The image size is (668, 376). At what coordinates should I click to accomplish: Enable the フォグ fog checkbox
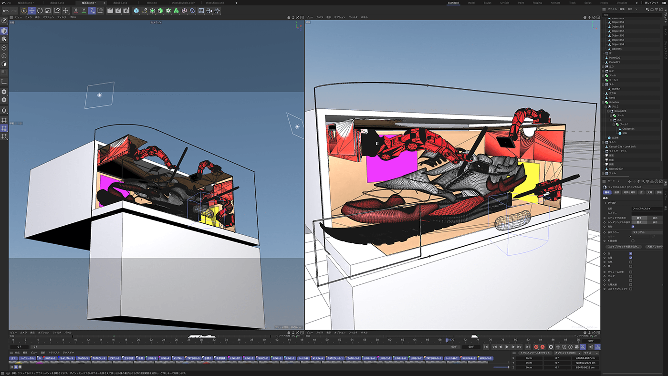coord(631,276)
